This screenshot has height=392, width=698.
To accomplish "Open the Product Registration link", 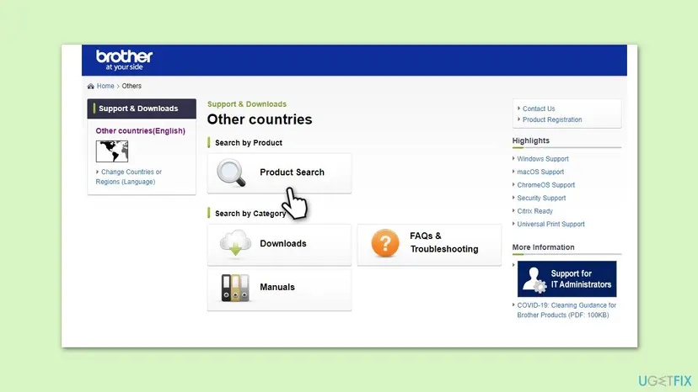I will pos(552,119).
